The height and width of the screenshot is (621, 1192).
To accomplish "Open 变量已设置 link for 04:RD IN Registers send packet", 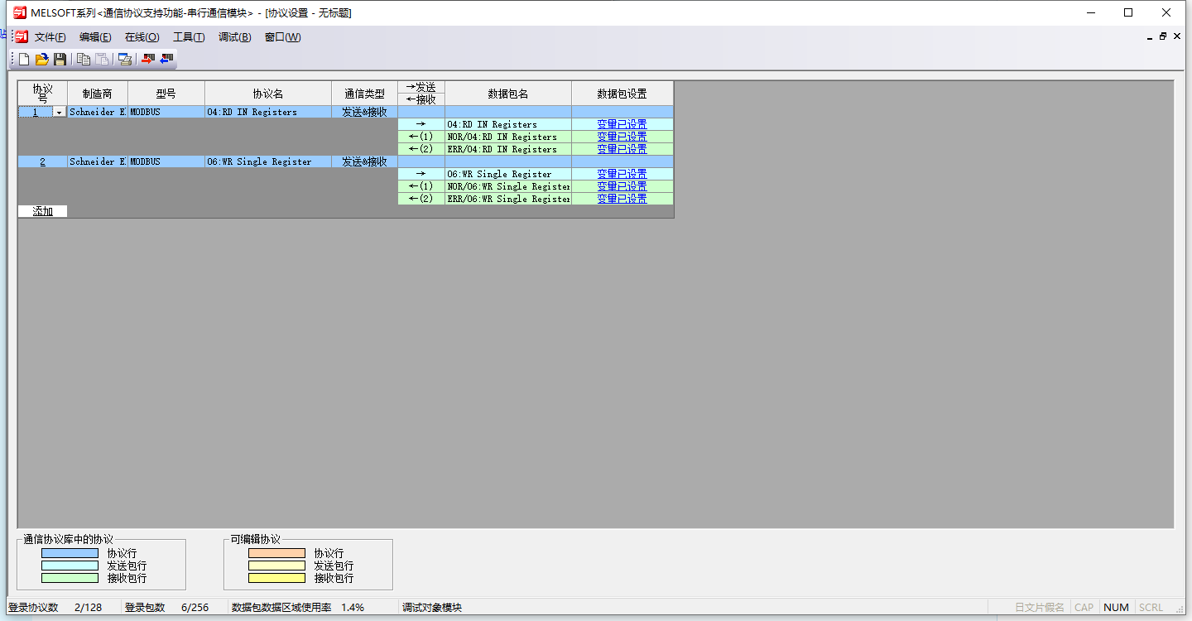I will point(622,124).
